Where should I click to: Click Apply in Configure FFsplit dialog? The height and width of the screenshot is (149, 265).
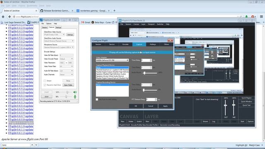(165, 106)
